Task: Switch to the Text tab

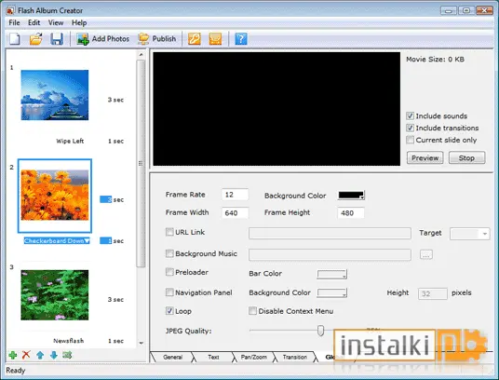Action: point(213,357)
